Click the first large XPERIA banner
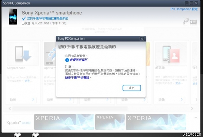Image resolution: width=203 pixels, height=137 pixels. click(64, 122)
